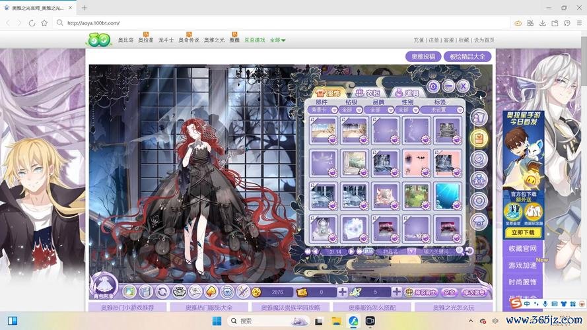The width and height of the screenshot is (587, 330).
Task: Open the 神羽骑士 button
Action: [421, 292]
